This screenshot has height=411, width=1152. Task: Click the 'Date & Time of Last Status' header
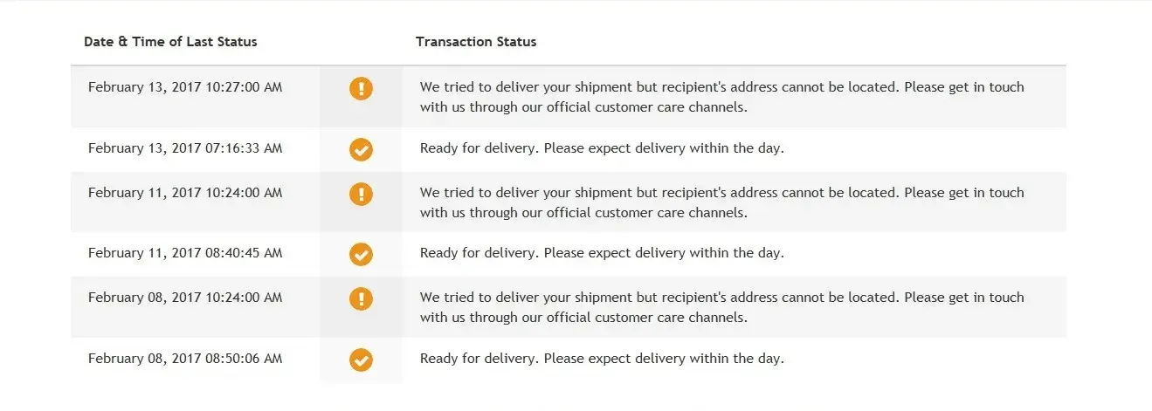click(x=170, y=42)
